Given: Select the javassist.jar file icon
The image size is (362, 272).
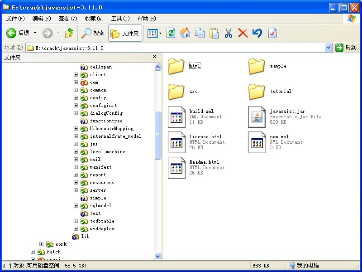Looking at the screenshot, I should click(x=257, y=117).
